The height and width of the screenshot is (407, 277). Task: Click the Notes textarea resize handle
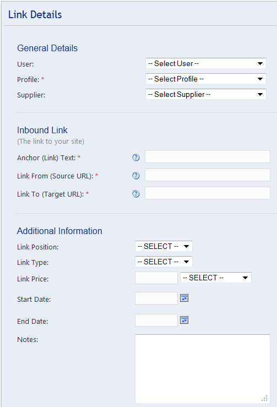coord(264,398)
